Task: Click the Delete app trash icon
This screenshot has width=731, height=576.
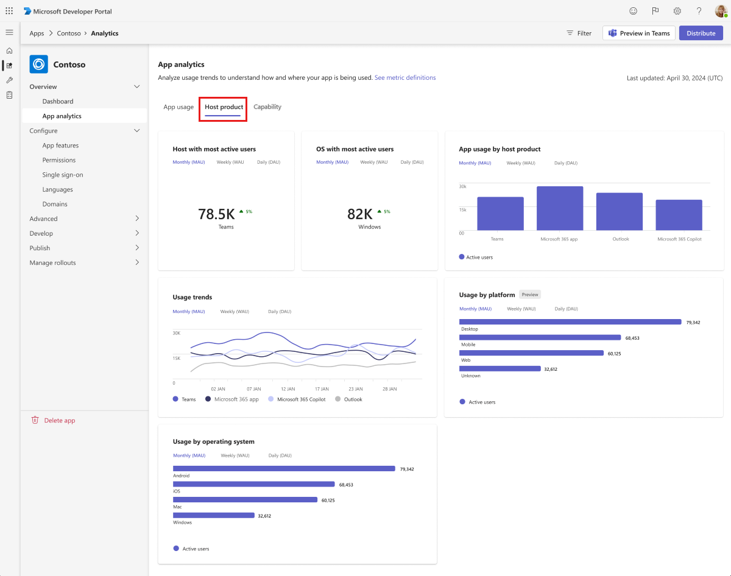Action: [35, 420]
